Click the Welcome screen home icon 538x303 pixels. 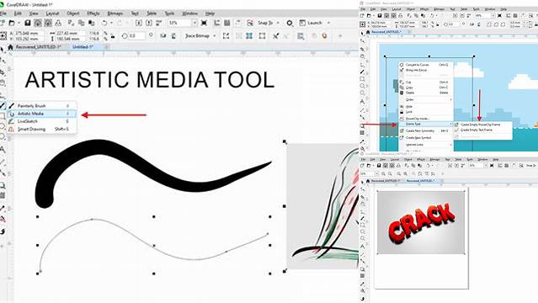point(10,47)
